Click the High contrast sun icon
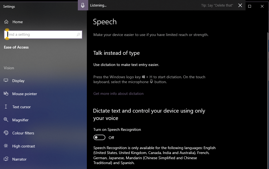This screenshot has width=269, height=169. (x=6, y=146)
